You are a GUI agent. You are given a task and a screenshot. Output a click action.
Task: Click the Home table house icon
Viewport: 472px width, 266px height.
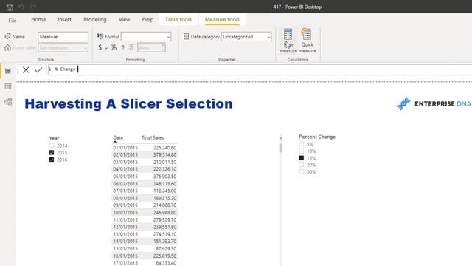[8, 47]
